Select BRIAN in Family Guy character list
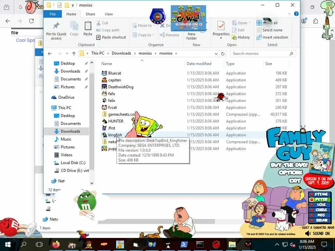The image size is (335, 251). 319,220
